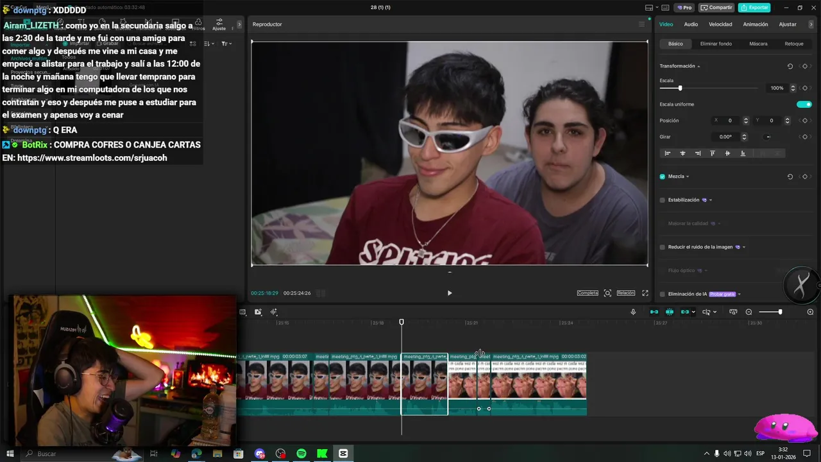
Task: Click the Escala value stepper arrows
Action: (793, 88)
